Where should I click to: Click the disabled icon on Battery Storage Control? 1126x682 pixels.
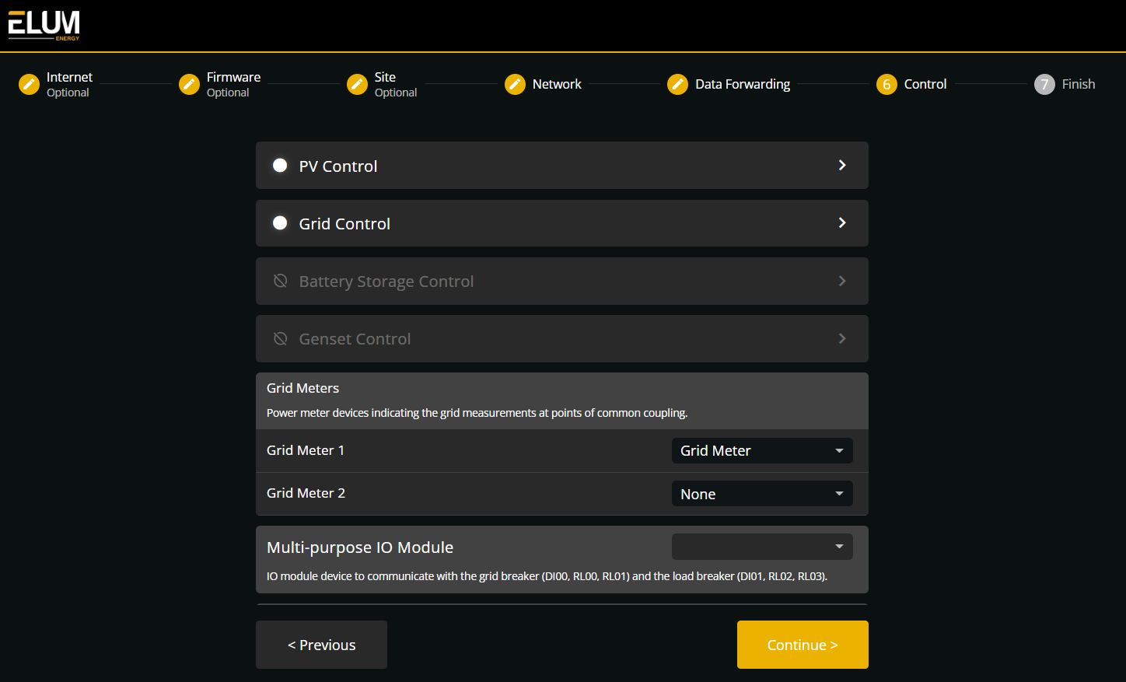coord(280,281)
